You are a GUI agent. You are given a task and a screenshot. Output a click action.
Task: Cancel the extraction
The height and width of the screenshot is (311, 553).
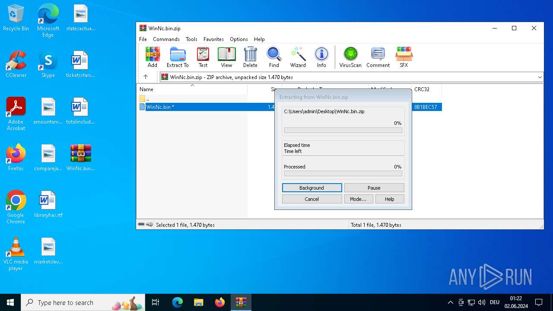tap(312, 199)
